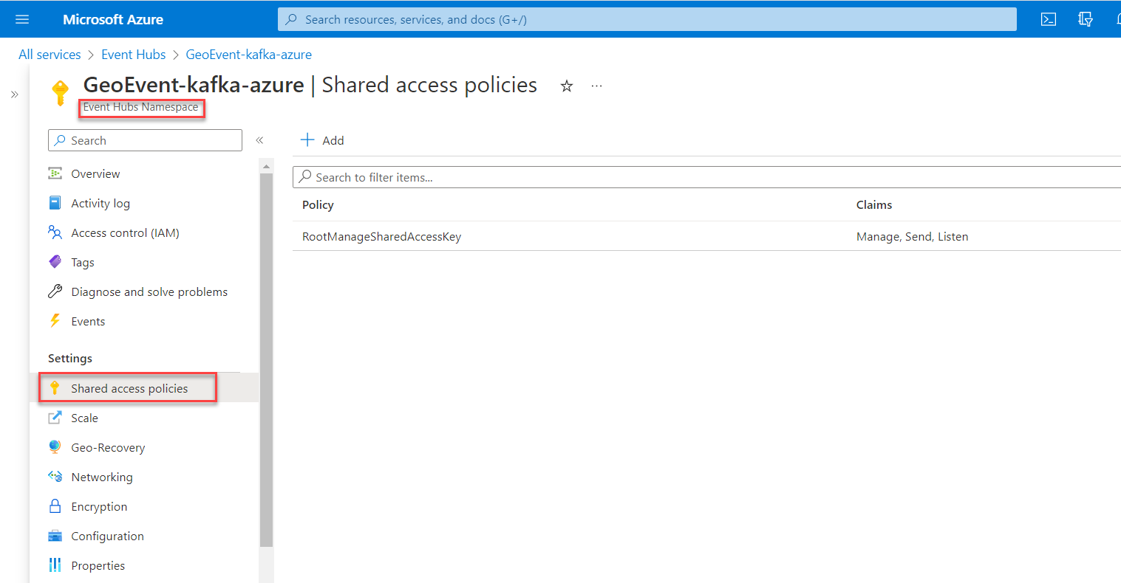This screenshot has width=1121, height=583.
Task: Collapse the resource menu with the chevrons
Action: tap(260, 139)
